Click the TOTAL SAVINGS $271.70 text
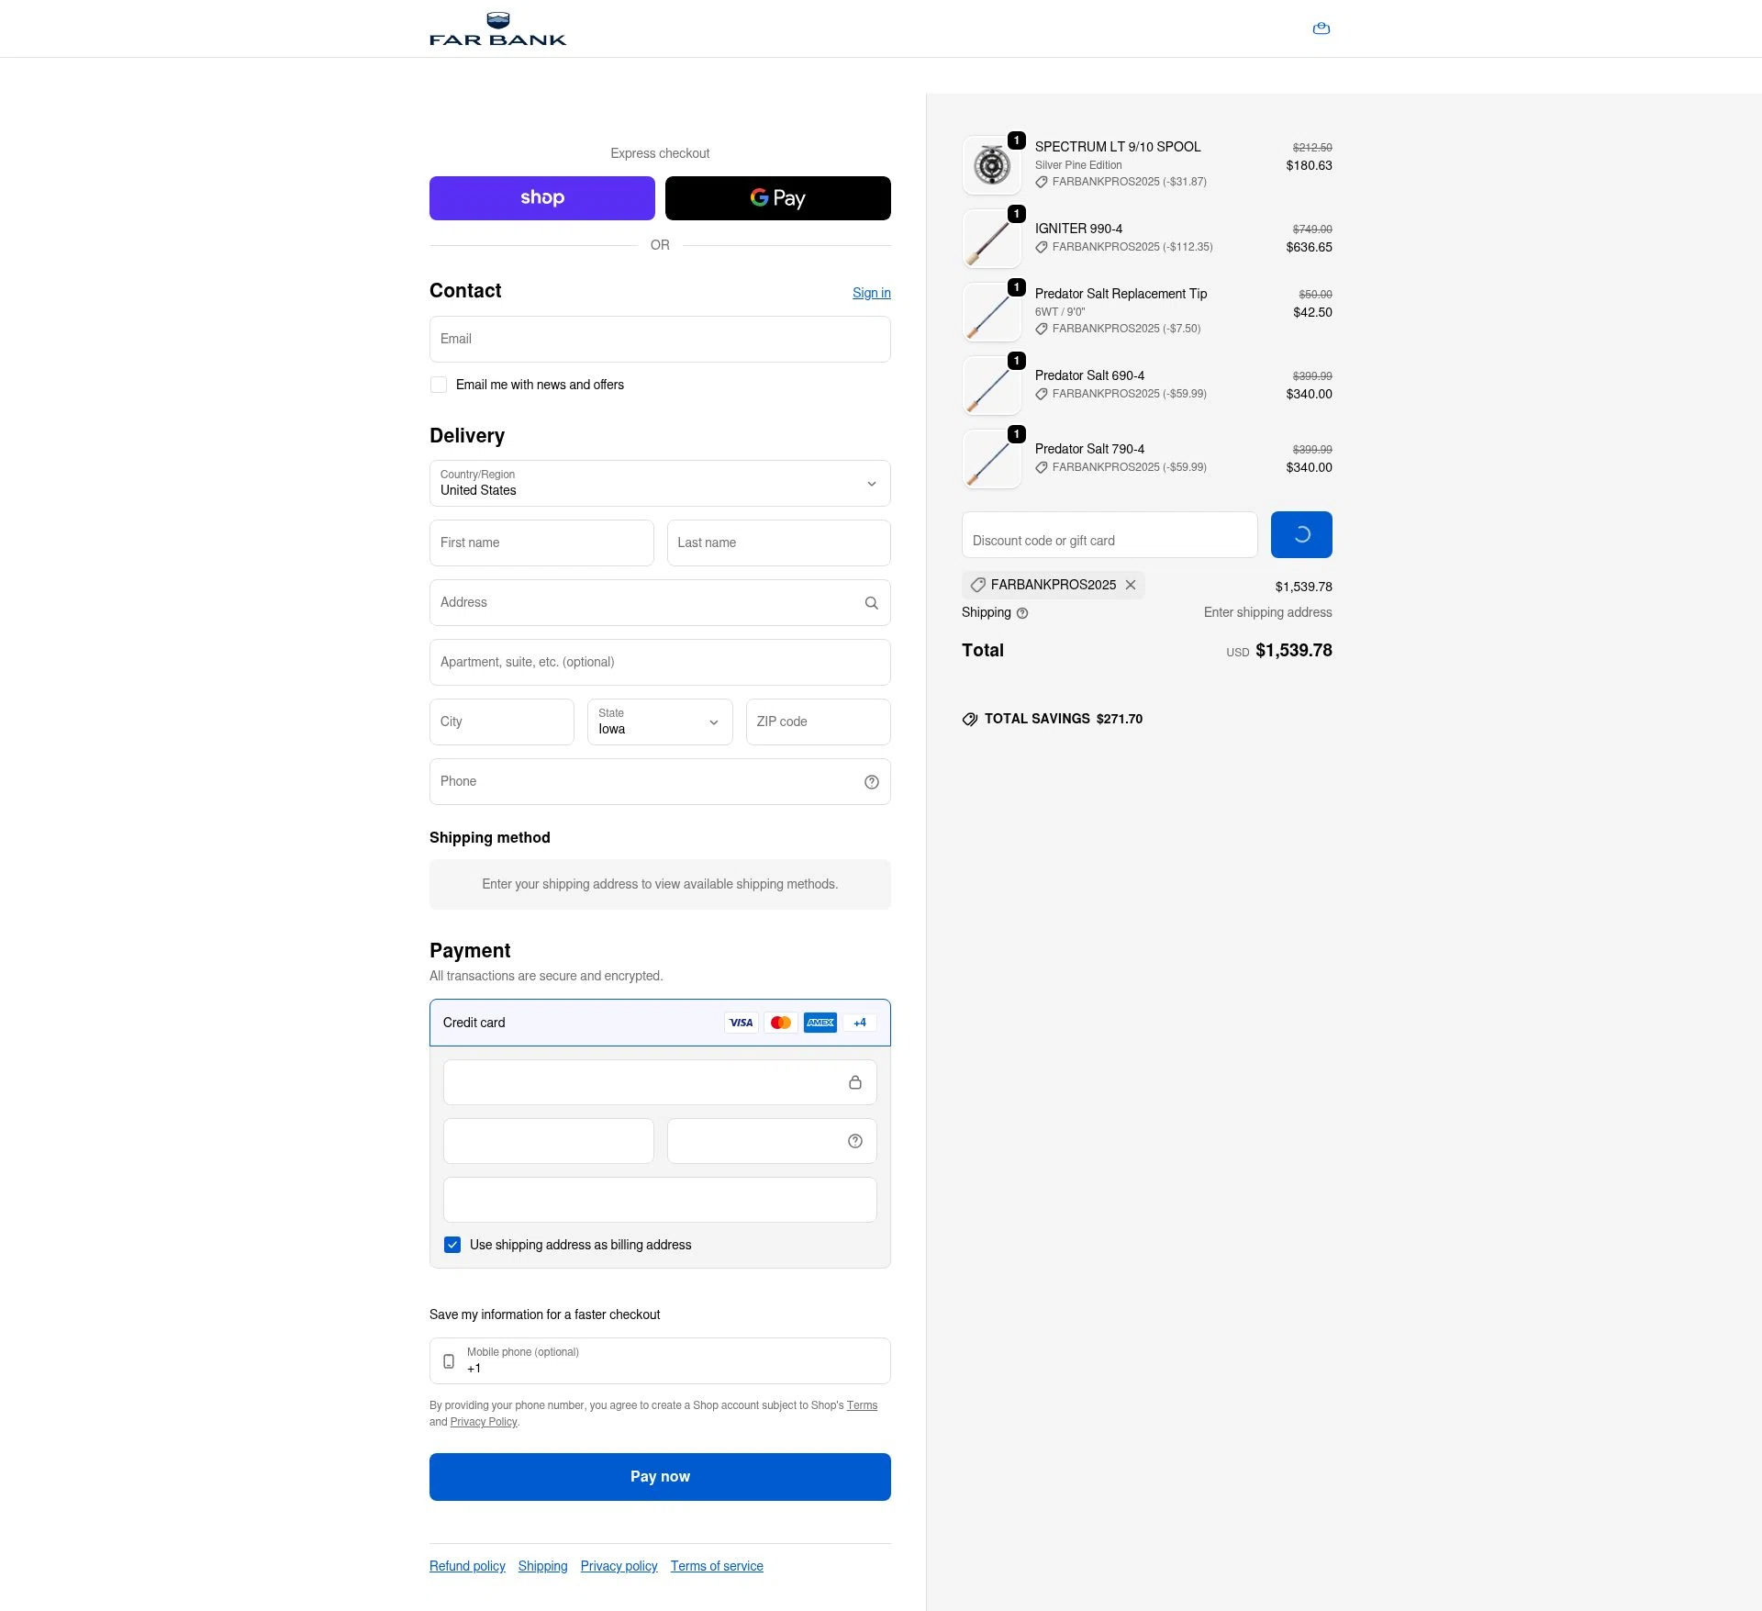Screen dimensions: 1762x1611 tap(1064, 720)
